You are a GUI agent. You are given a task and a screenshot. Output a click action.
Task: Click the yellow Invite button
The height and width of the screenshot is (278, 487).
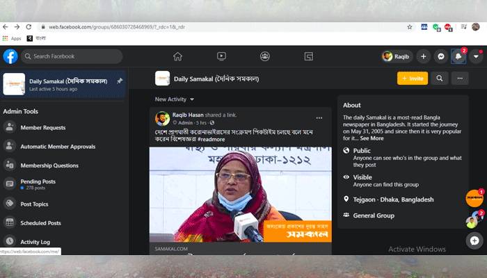pos(413,78)
